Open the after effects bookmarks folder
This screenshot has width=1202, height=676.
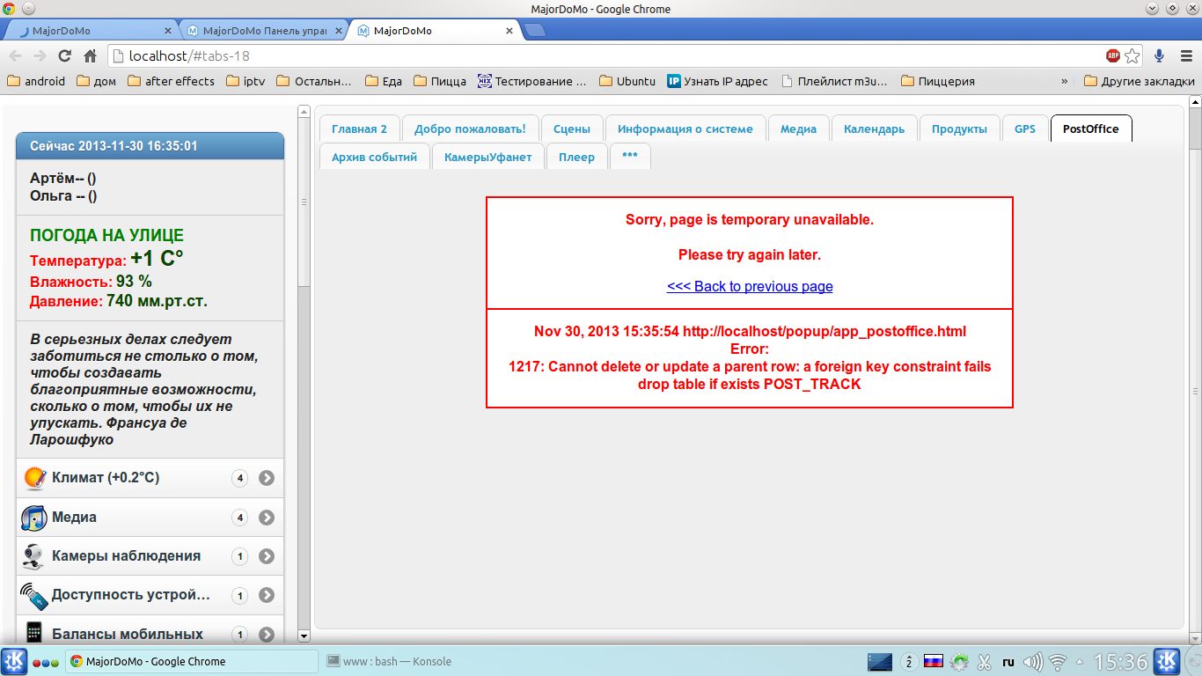point(172,81)
